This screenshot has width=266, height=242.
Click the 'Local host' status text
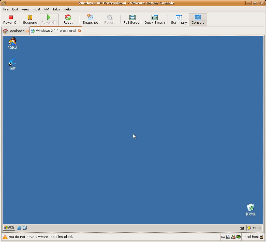click(x=251, y=237)
